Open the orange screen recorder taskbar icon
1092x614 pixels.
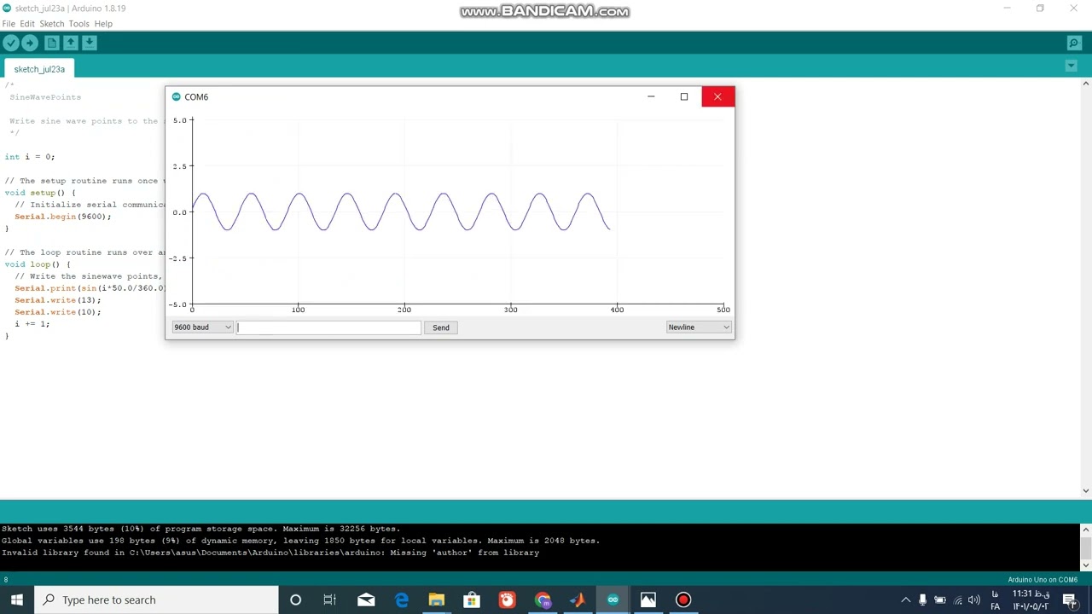(507, 600)
